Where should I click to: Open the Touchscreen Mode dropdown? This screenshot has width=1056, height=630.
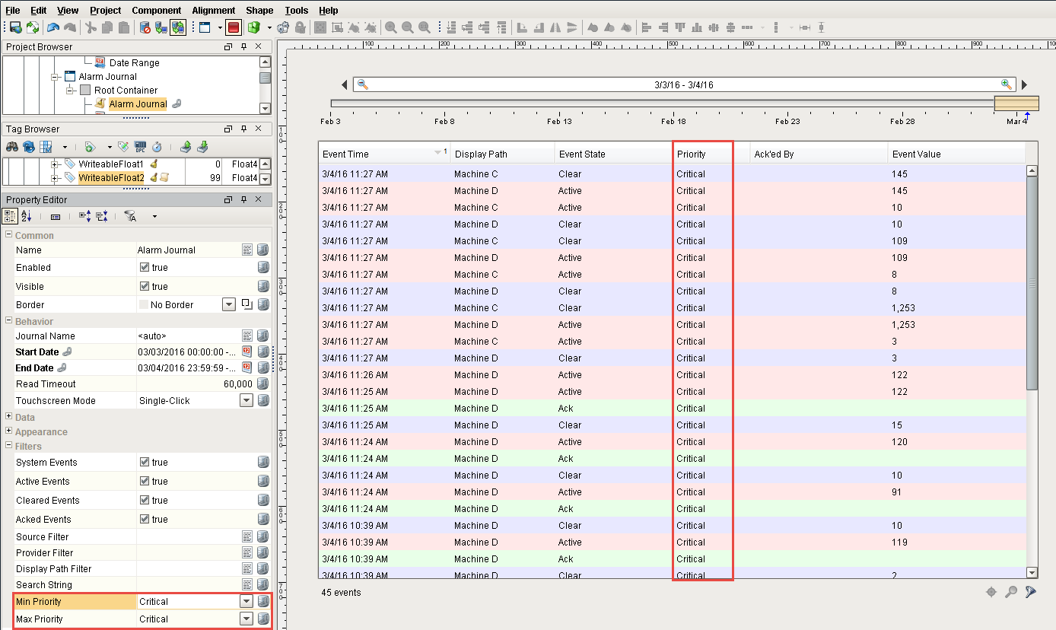246,400
